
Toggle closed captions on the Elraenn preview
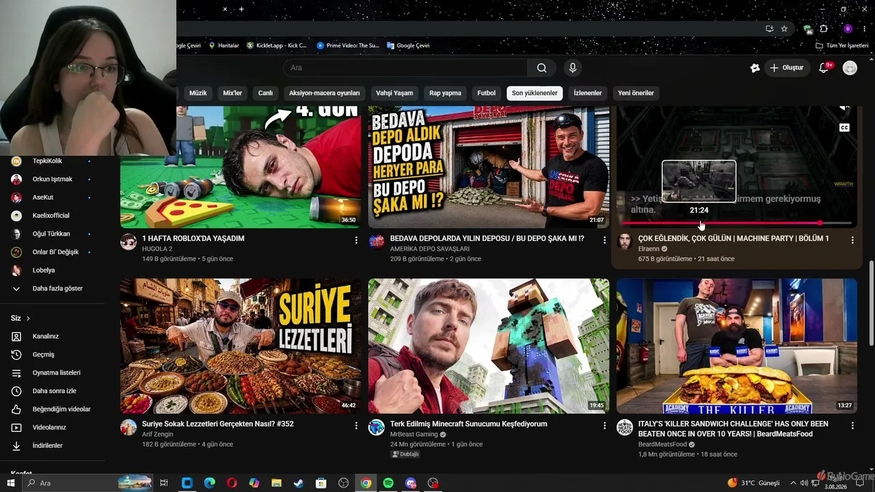tap(844, 127)
